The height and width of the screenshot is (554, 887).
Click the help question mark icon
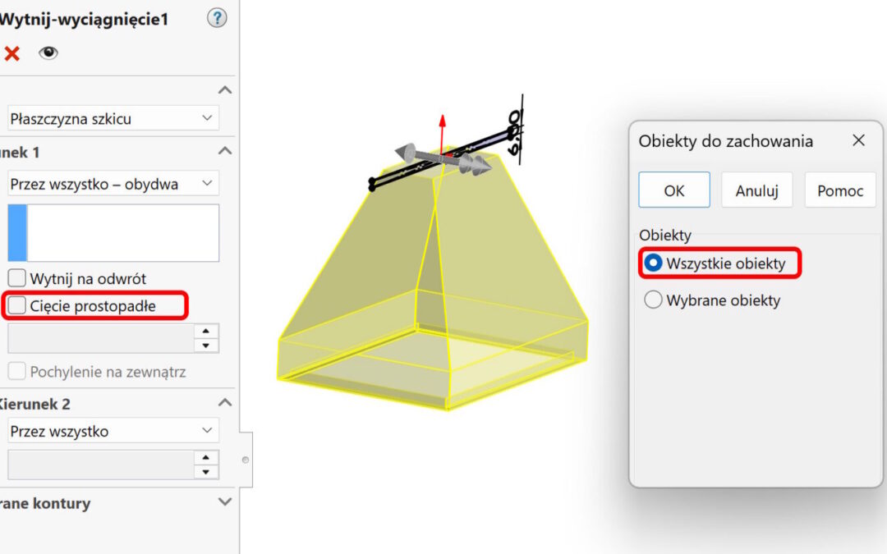click(x=217, y=18)
